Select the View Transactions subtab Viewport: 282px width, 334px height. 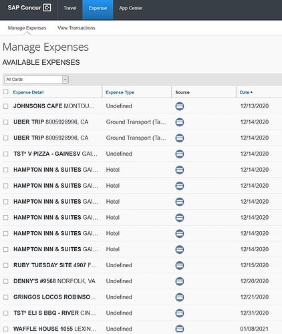(76, 28)
